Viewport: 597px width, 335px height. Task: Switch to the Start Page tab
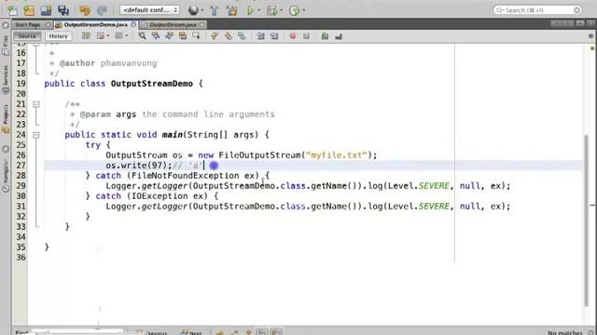[28, 25]
